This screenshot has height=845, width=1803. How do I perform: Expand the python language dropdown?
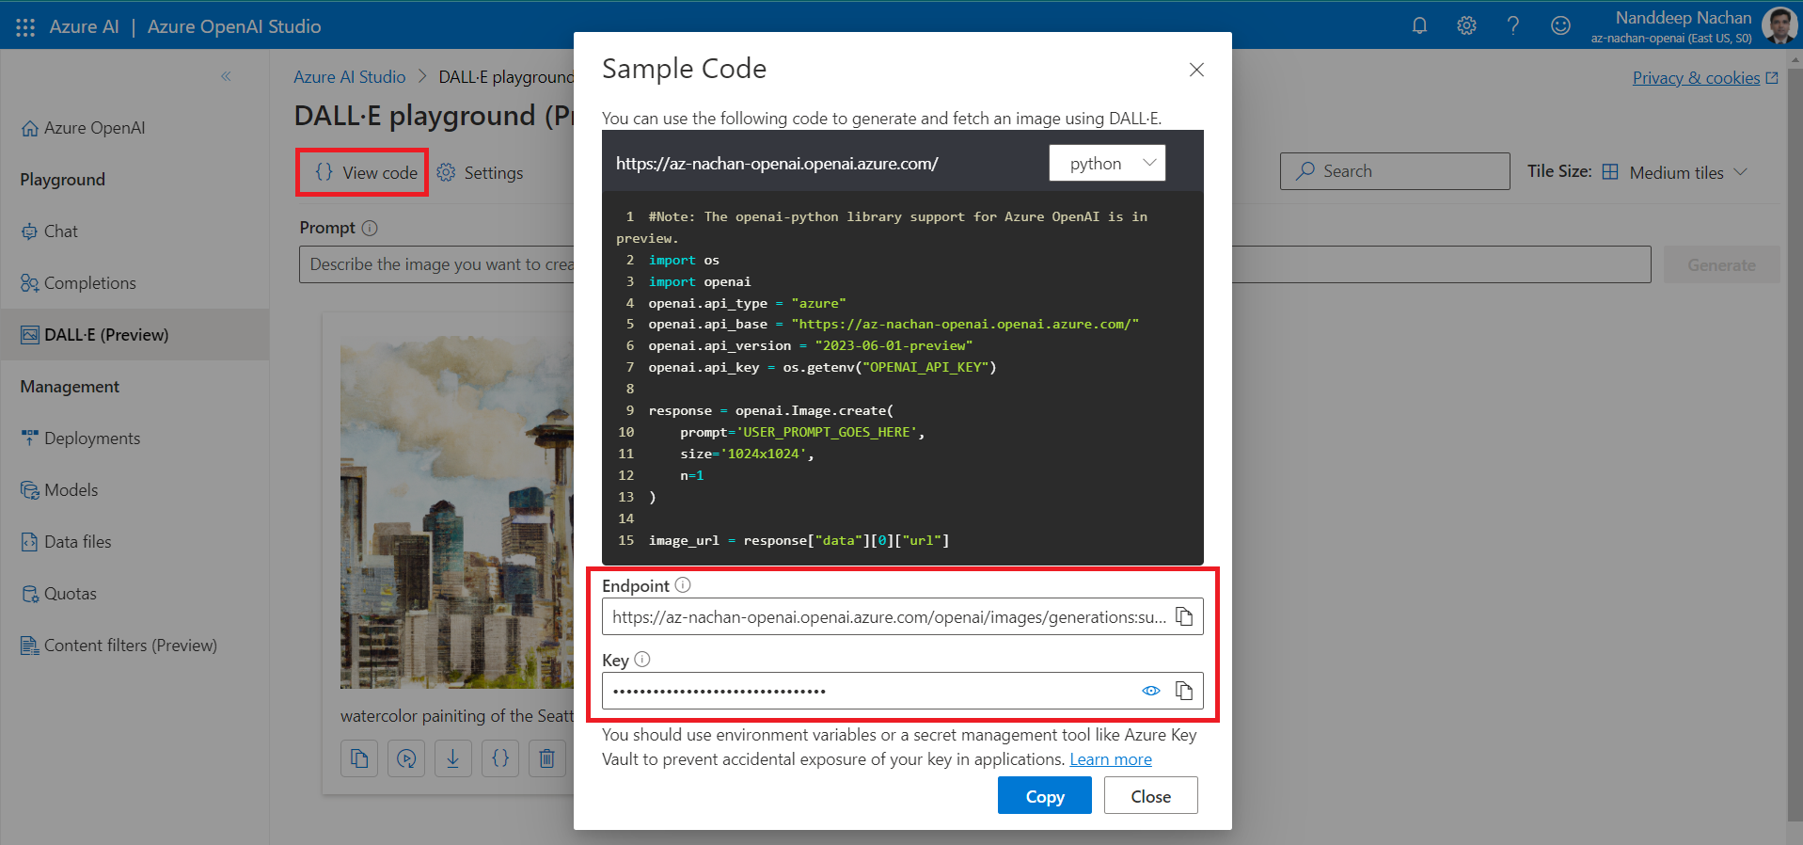click(1107, 164)
